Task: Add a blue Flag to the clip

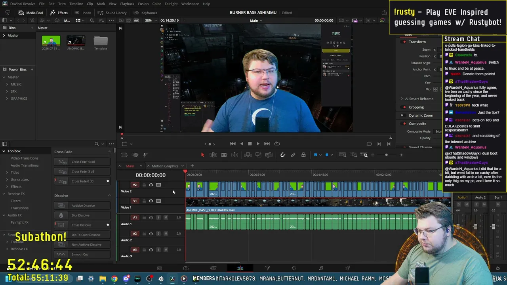Action: (x=316, y=155)
